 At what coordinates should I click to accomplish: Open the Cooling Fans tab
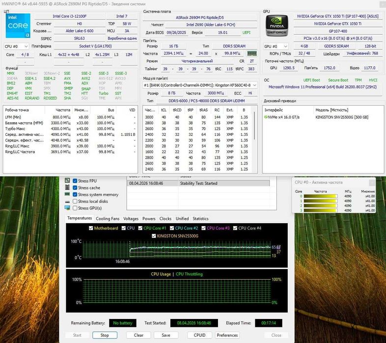[108, 218]
